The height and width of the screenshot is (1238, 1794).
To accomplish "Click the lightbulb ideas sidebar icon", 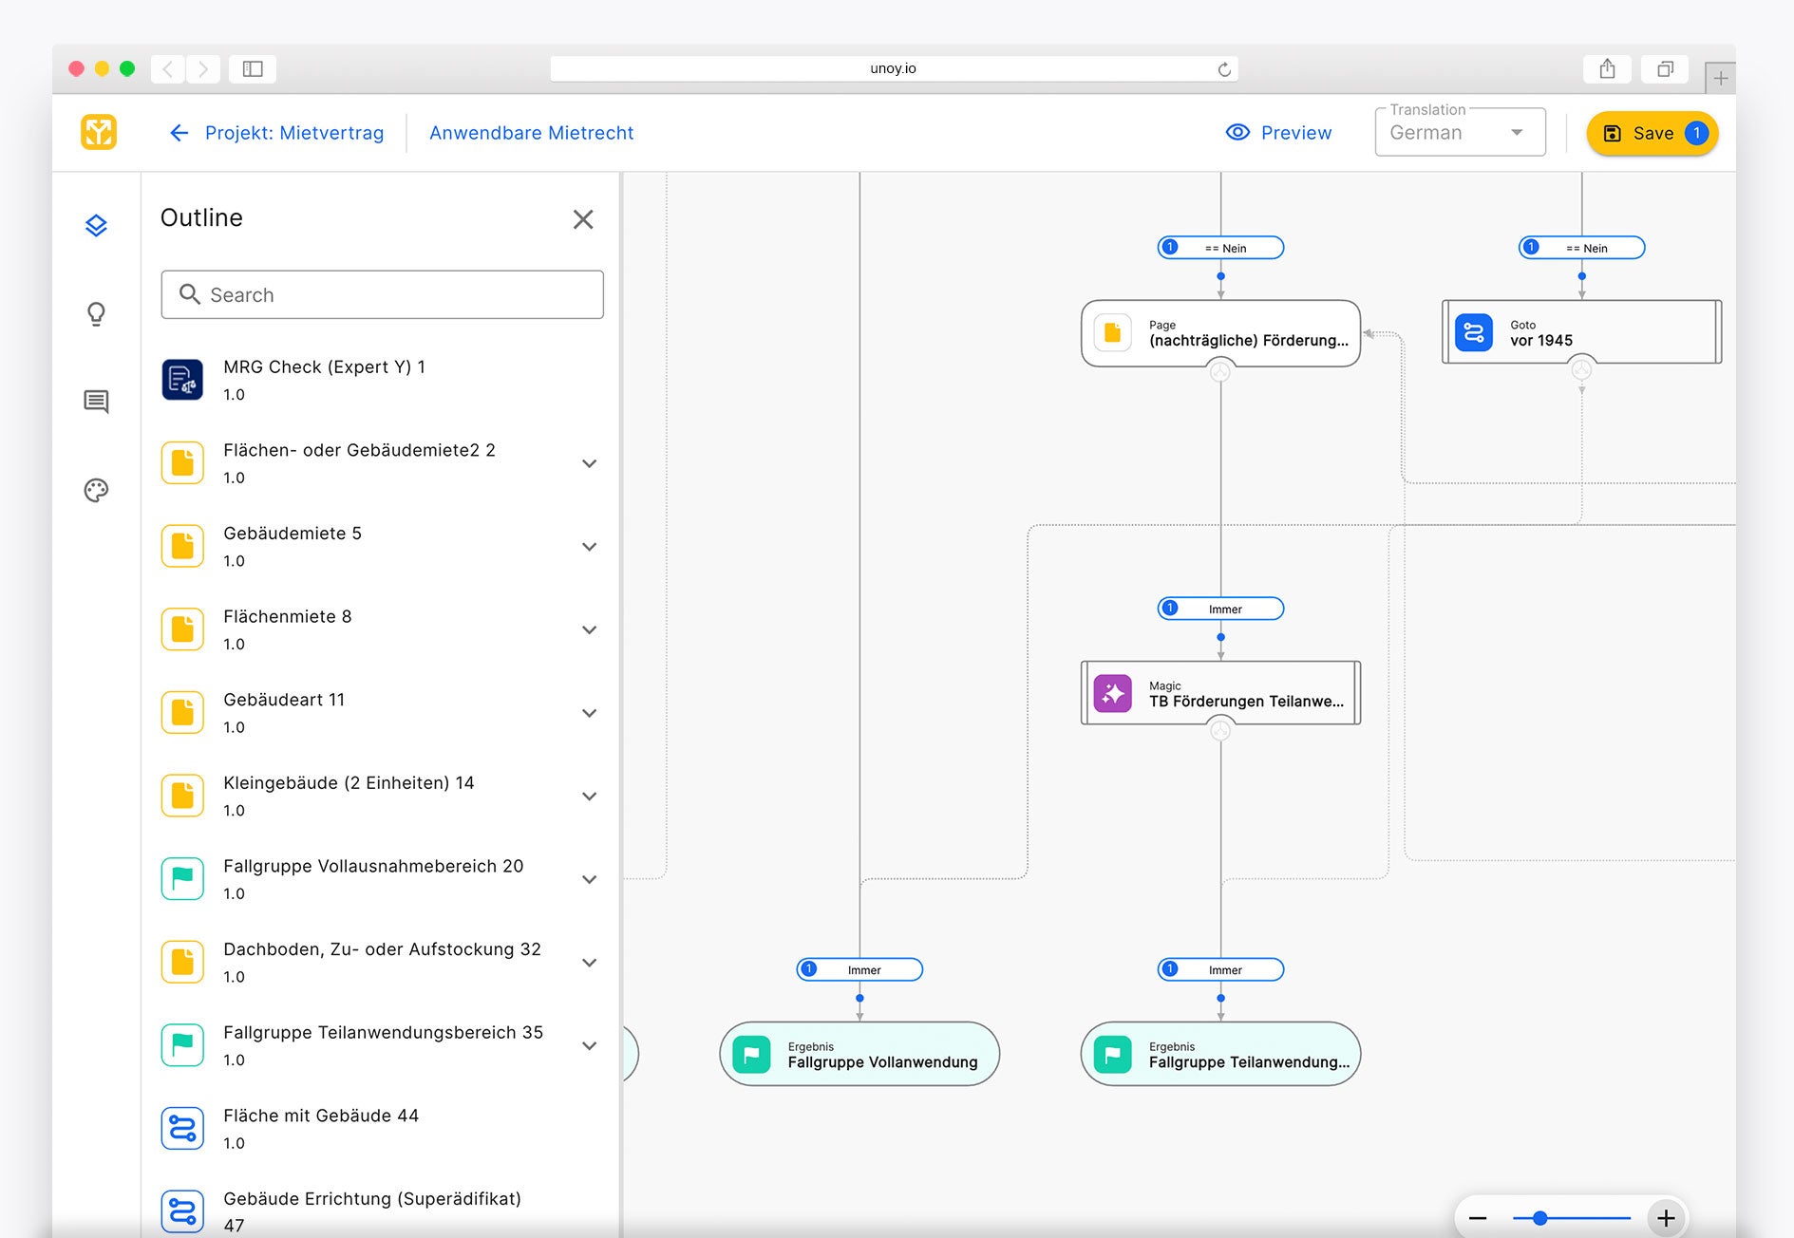I will coord(96,313).
